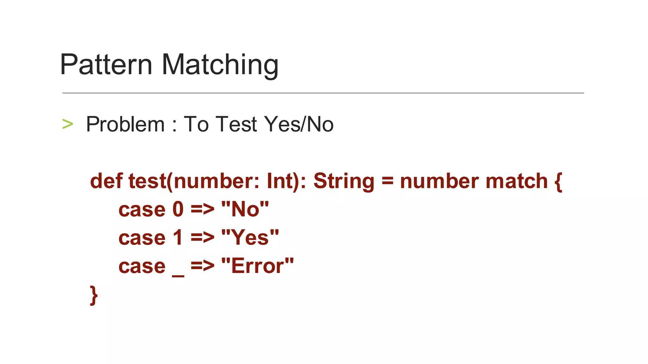
Task: Click the horizontal divider under the title
Action: tap(323, 93)
